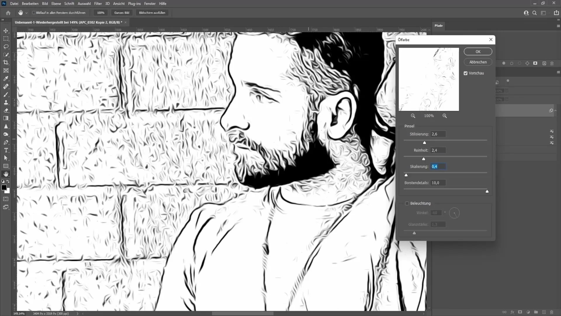Click the Crop tool icon
Viewport: 561px width, 316px height.
6,63
